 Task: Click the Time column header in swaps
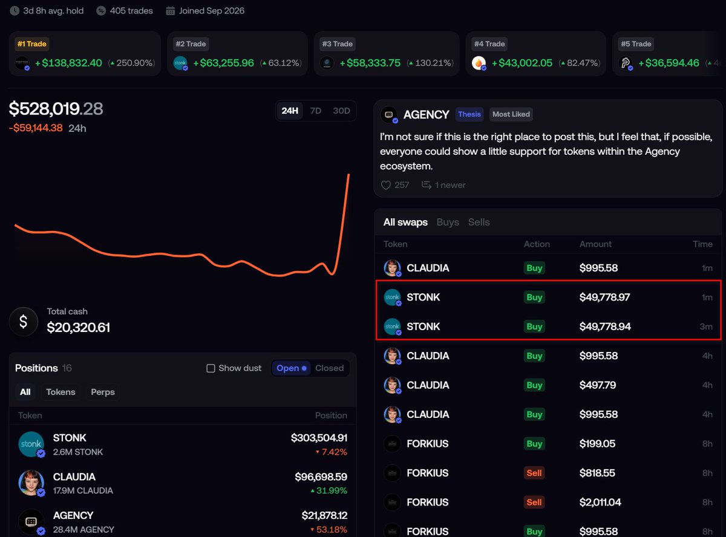coord(702,244)
